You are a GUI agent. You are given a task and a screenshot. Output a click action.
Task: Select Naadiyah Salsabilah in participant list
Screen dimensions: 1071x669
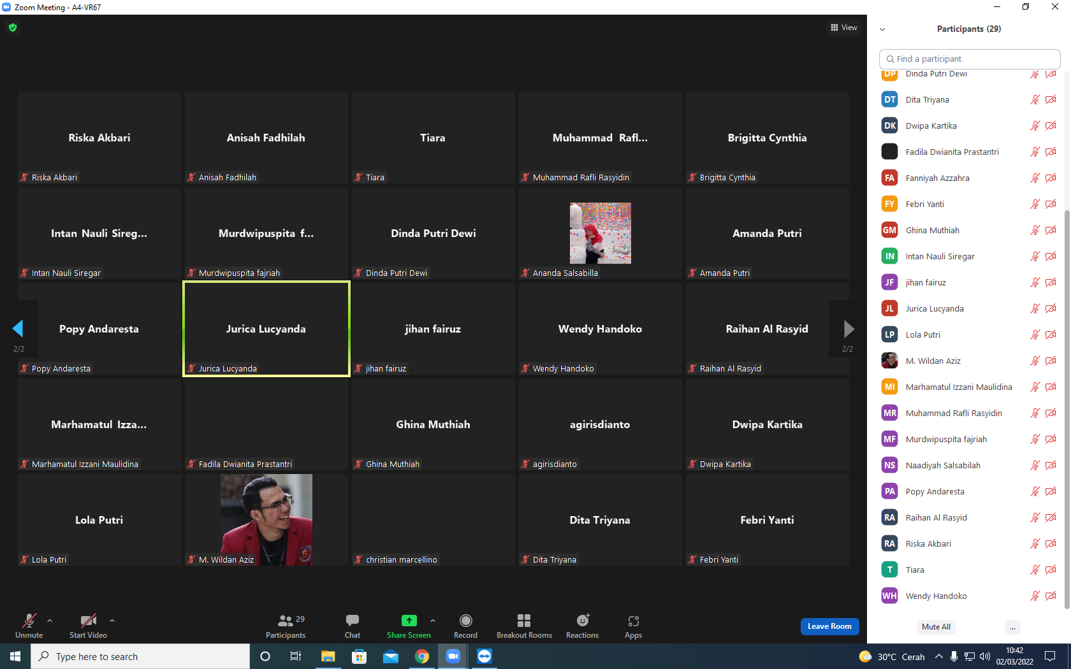click(x=969, y=465)
